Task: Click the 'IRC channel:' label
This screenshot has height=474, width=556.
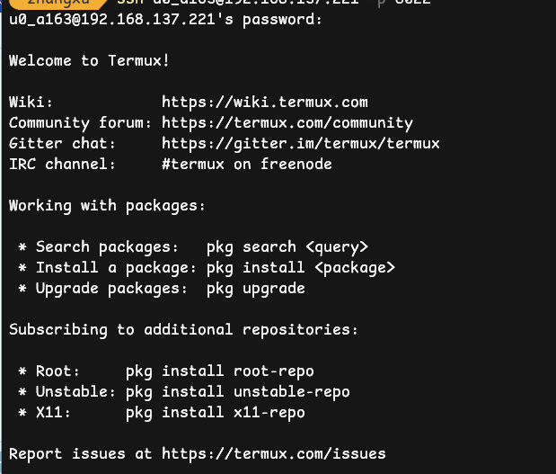Action: click(x=63, y=164)
